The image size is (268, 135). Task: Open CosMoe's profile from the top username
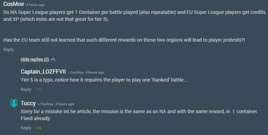click(x=14, y=4)
